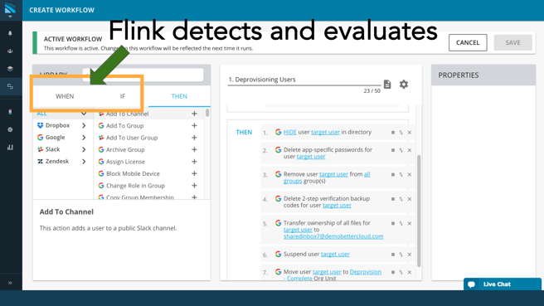Click the library search field
Viewport: 544px width, 306px height.
[143, 75]
